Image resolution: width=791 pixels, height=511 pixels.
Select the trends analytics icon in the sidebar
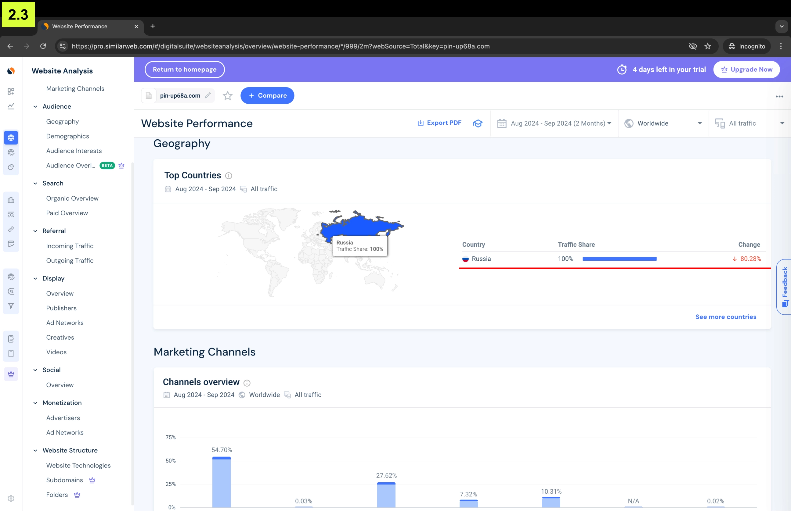11,106
